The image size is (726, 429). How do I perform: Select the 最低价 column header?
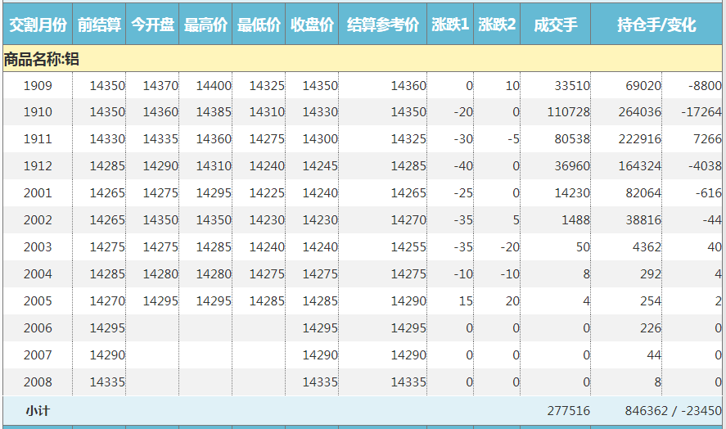(259, 25)
